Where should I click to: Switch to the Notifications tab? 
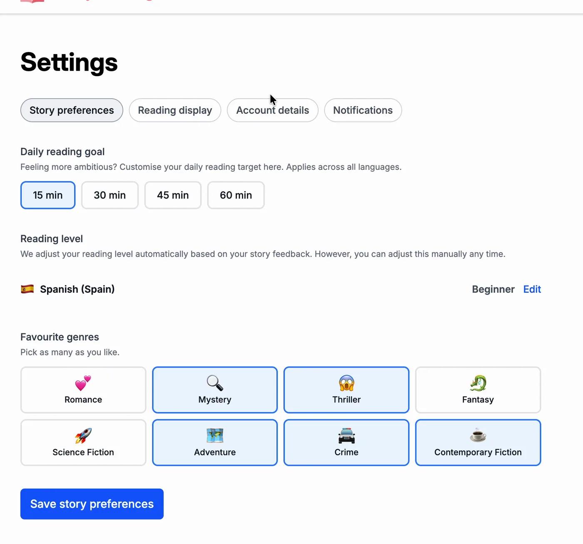[x=363, y=110]
